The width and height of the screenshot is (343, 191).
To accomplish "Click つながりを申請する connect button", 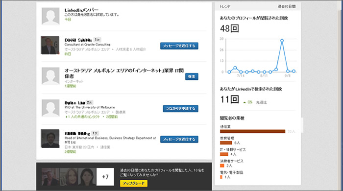I will point(180,109).
